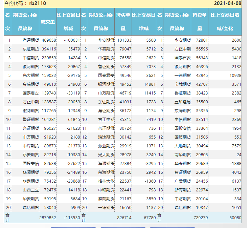
Task: Click 弘业期货 in the long positions list
Action: coord(106,146)
